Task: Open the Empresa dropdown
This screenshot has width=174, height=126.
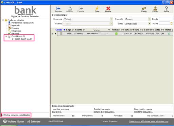Action: pos(111,19)
